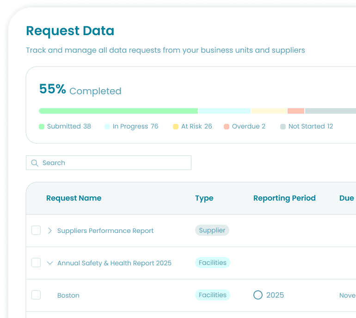This screenshot has height=318, width=356.
Task: Collapse Annual Safety & Health Report 2025 chevron
Action: 50,263
